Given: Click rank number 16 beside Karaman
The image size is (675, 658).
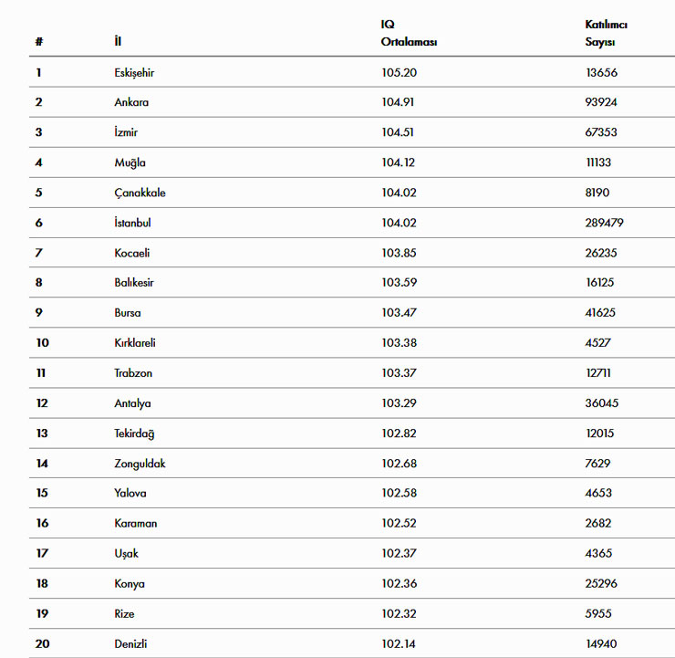Looking at the screenshot, I should [x=42, y=524].
